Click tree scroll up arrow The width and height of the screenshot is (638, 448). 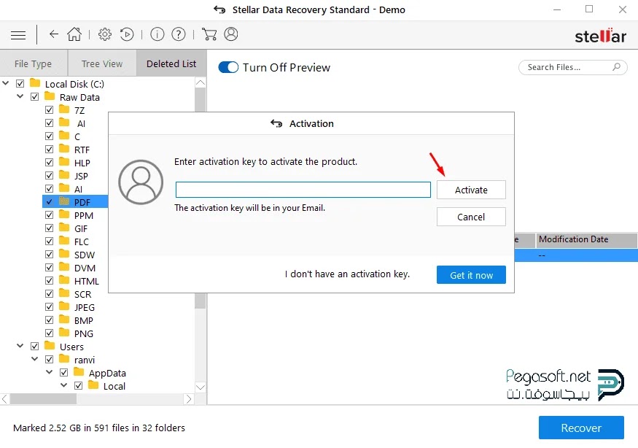coord(201,82)
